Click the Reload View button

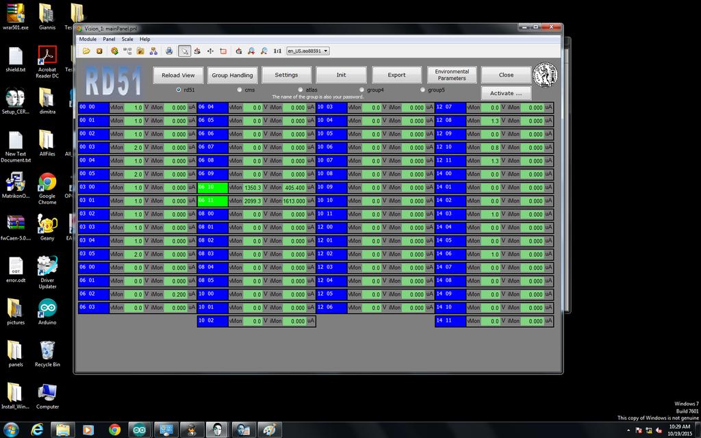[179, 75]
